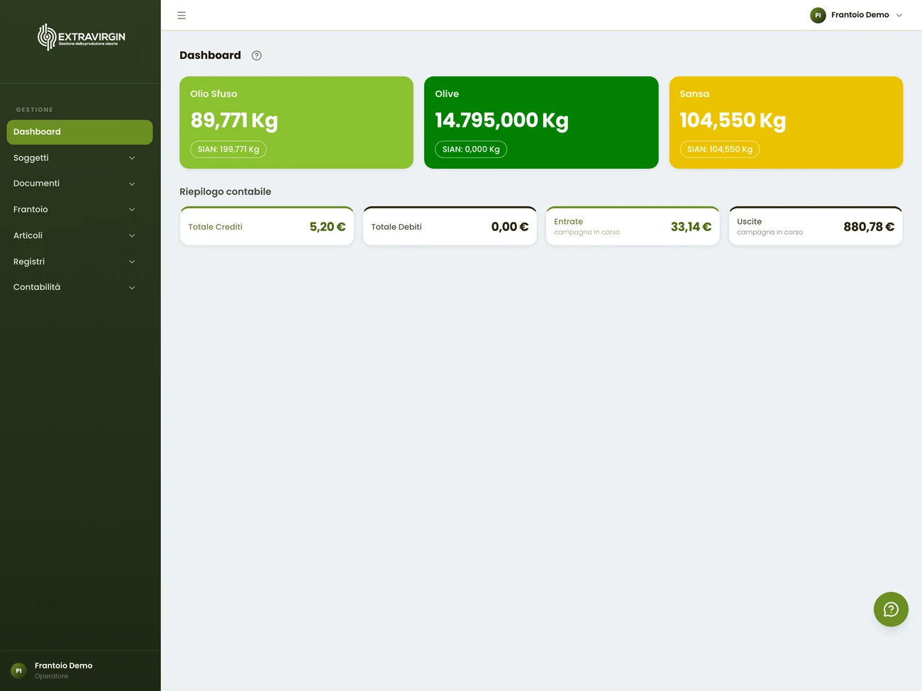This screenshot has width=922, height=691.
Task: Click the SIAN: 0,000 Kg badge
Action: 471,150
